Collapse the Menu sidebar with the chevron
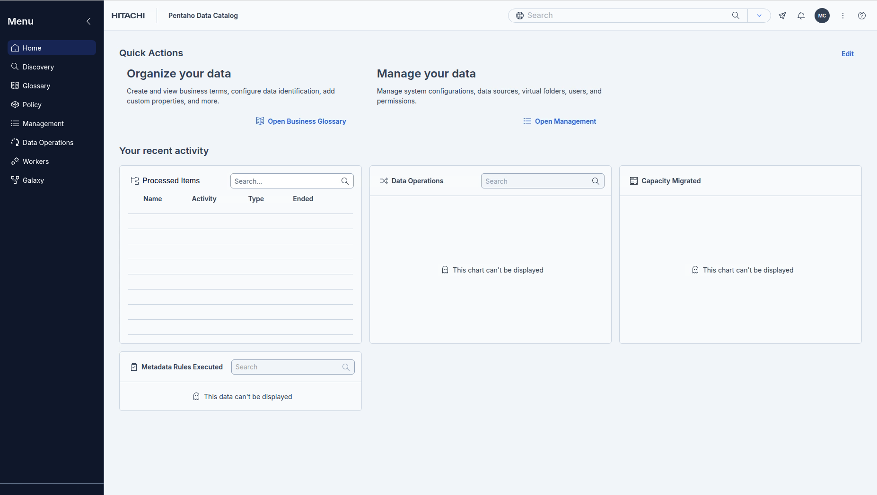Viewport: 877px width, 495px height. pos(88,21)
